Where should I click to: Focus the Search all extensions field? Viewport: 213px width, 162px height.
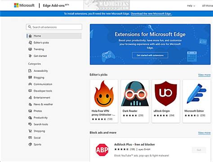click(x=54, y=27)
